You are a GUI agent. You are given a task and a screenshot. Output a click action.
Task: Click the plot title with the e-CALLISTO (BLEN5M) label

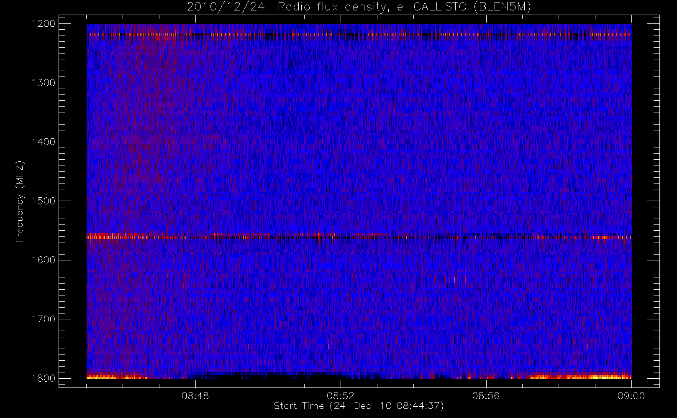click(x=359, y=7)
